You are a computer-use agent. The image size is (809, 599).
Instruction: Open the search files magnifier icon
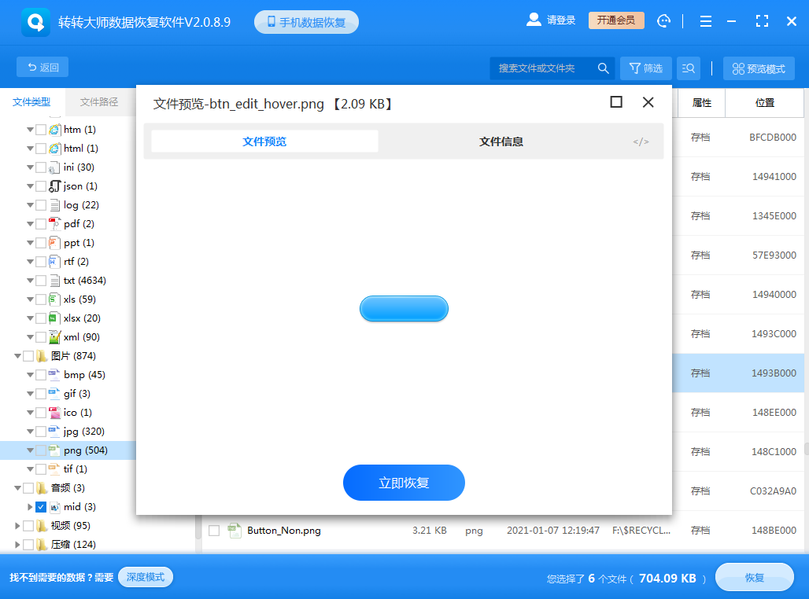tap(603, 69)
